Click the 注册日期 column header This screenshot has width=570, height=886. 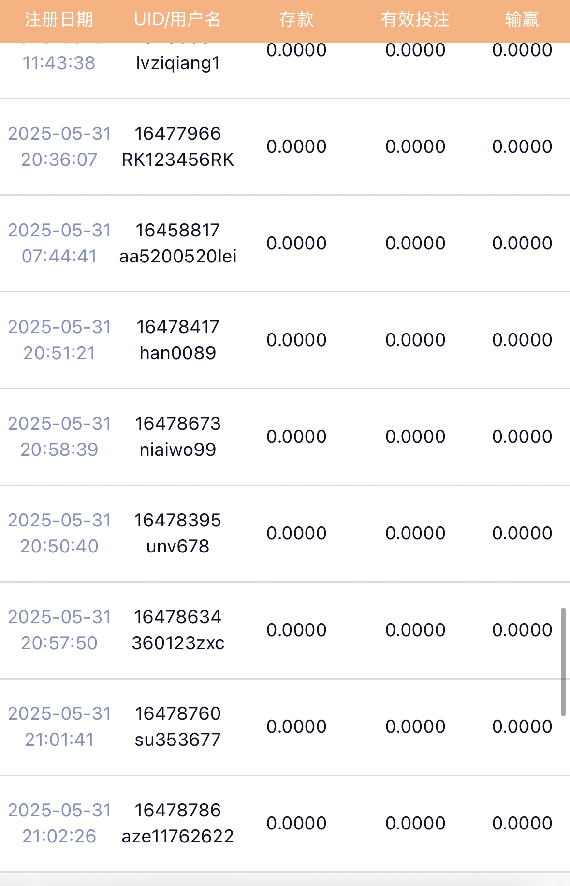[58, 20]
